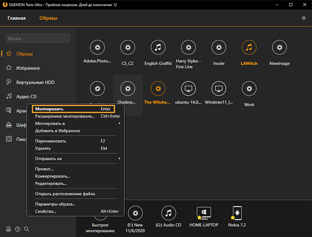Minimize the DAEMON Tools window
Image resolution: width=312 pixels, height=237 pixels.
point(277,4)
